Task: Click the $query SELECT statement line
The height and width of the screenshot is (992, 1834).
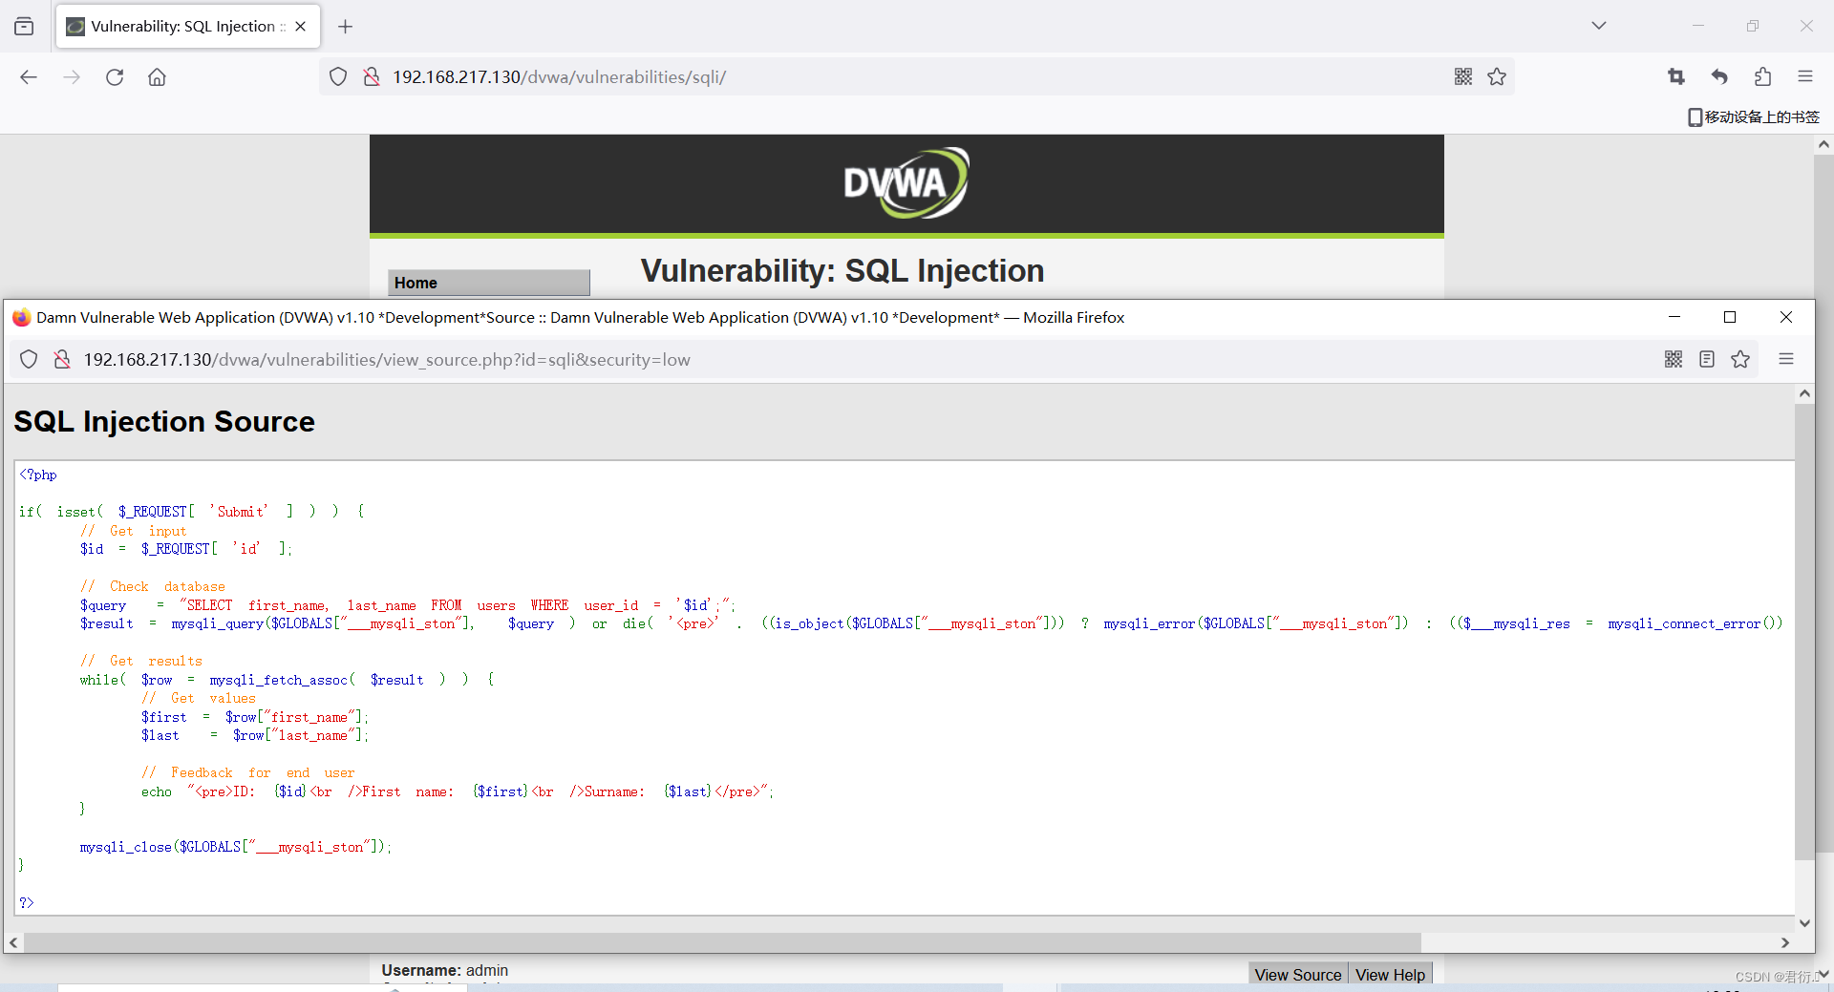Action: coord(408,605)
